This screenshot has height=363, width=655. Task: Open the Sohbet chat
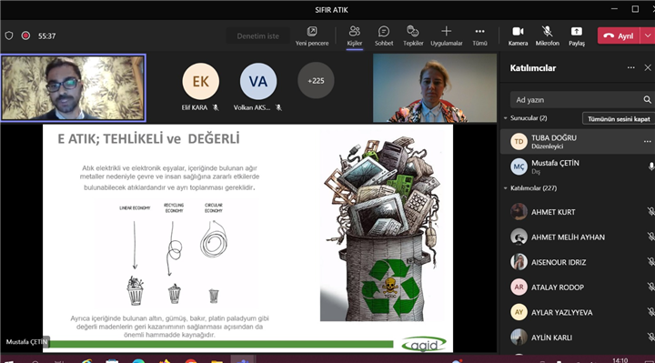pyautogui.click(x=384, y=35)
